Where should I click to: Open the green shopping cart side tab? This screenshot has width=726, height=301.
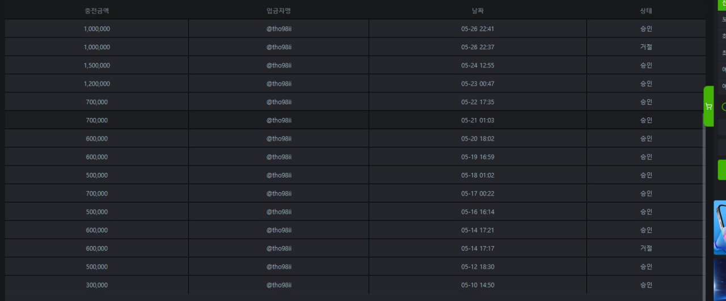(708, 106)
